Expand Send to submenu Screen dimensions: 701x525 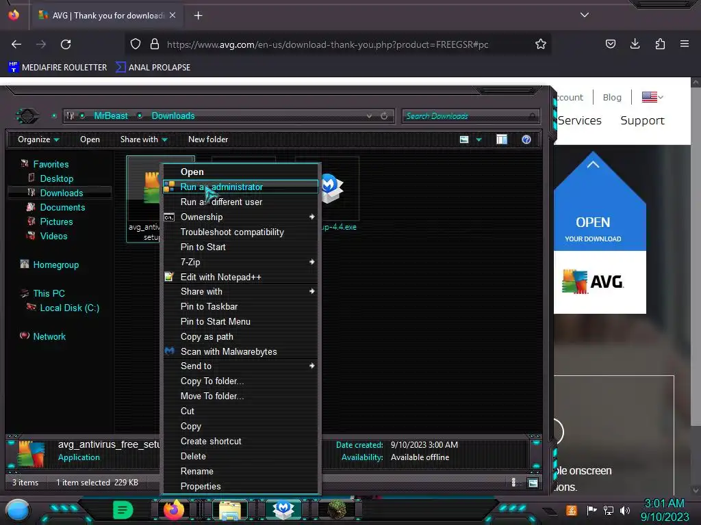pos(240,366)
